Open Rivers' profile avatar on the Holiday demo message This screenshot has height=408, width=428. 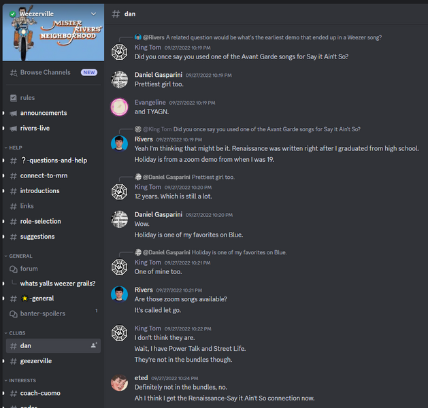tap(119, 143)
